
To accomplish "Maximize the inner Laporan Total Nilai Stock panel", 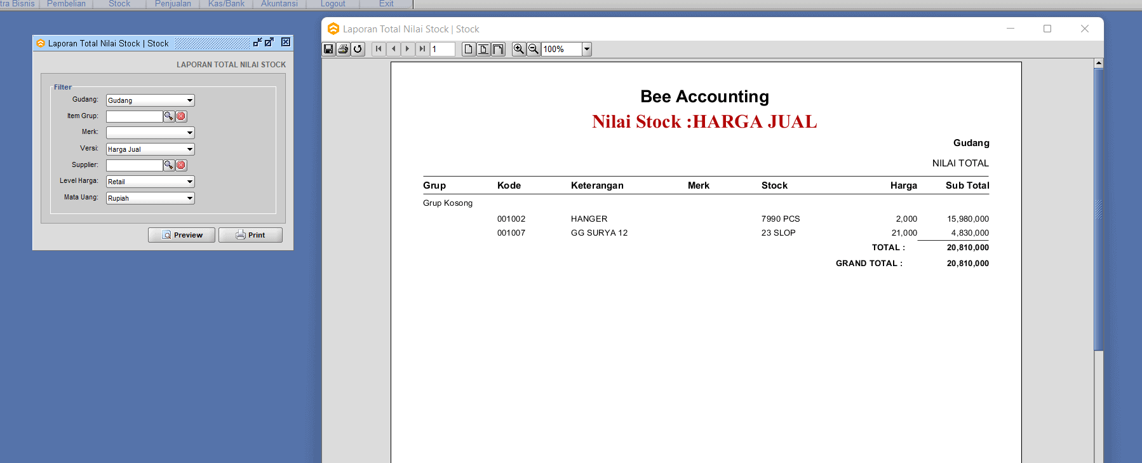I will 269,43.
